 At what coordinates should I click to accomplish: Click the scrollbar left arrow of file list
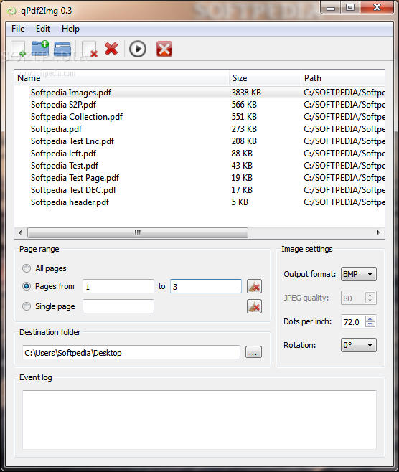point(20,232)
